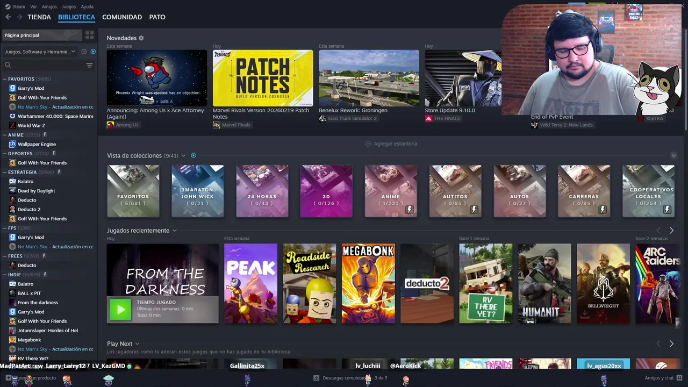Click THE FINALS icon under Store Update
Image resolution: width=688 pixels, height=387 pixels.
point(428,118)
